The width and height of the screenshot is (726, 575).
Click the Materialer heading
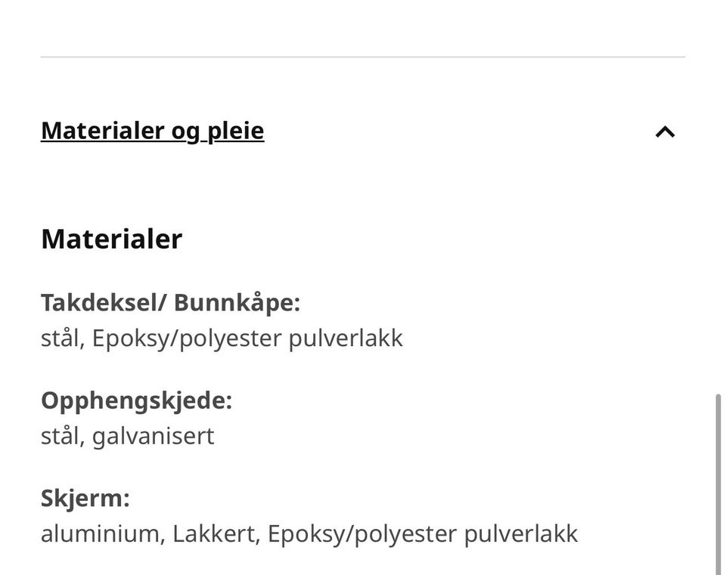pyautogui.click(x=111, y=238)
